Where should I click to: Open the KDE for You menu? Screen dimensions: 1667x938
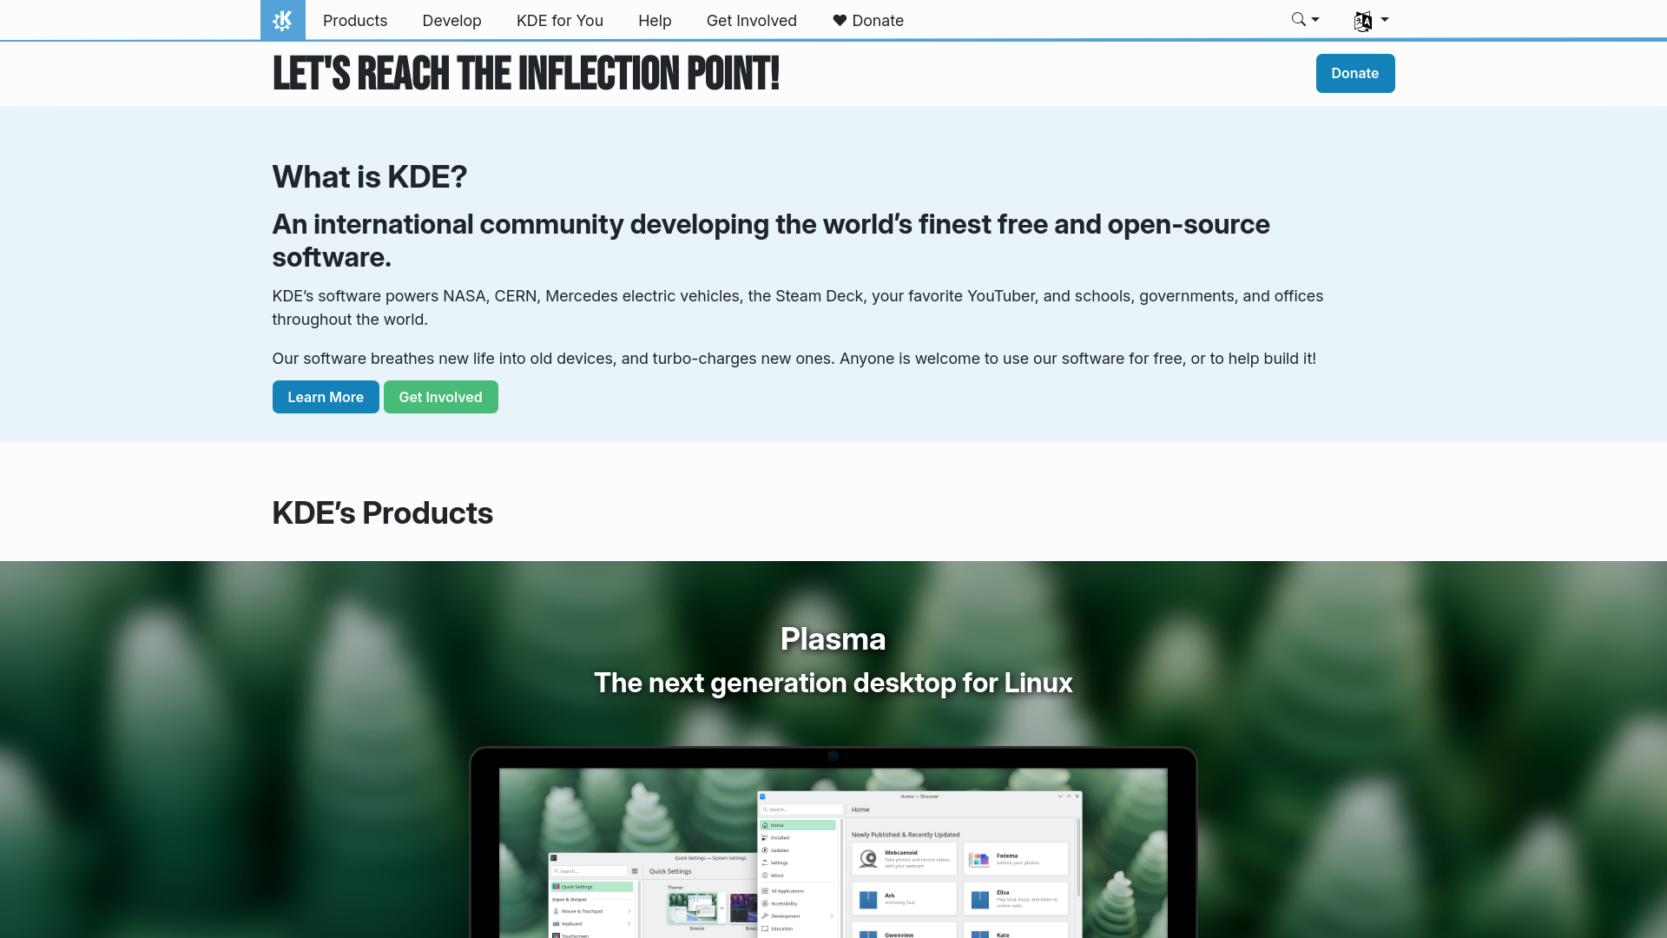pos(560,20)
